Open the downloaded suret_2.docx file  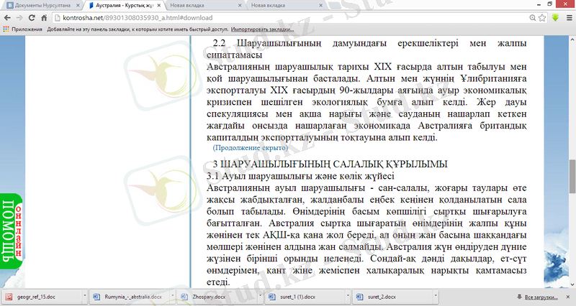click(x=390, y=296)
